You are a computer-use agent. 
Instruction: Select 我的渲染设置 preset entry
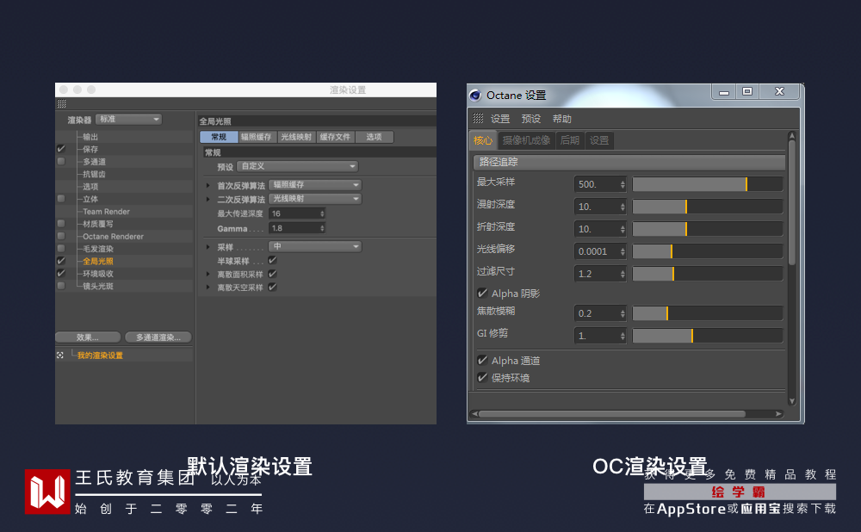tap(100, 356)
